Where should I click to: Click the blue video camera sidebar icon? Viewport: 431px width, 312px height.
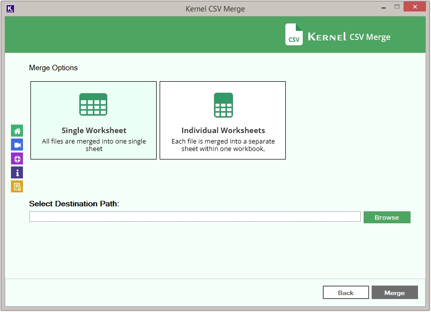17,145
